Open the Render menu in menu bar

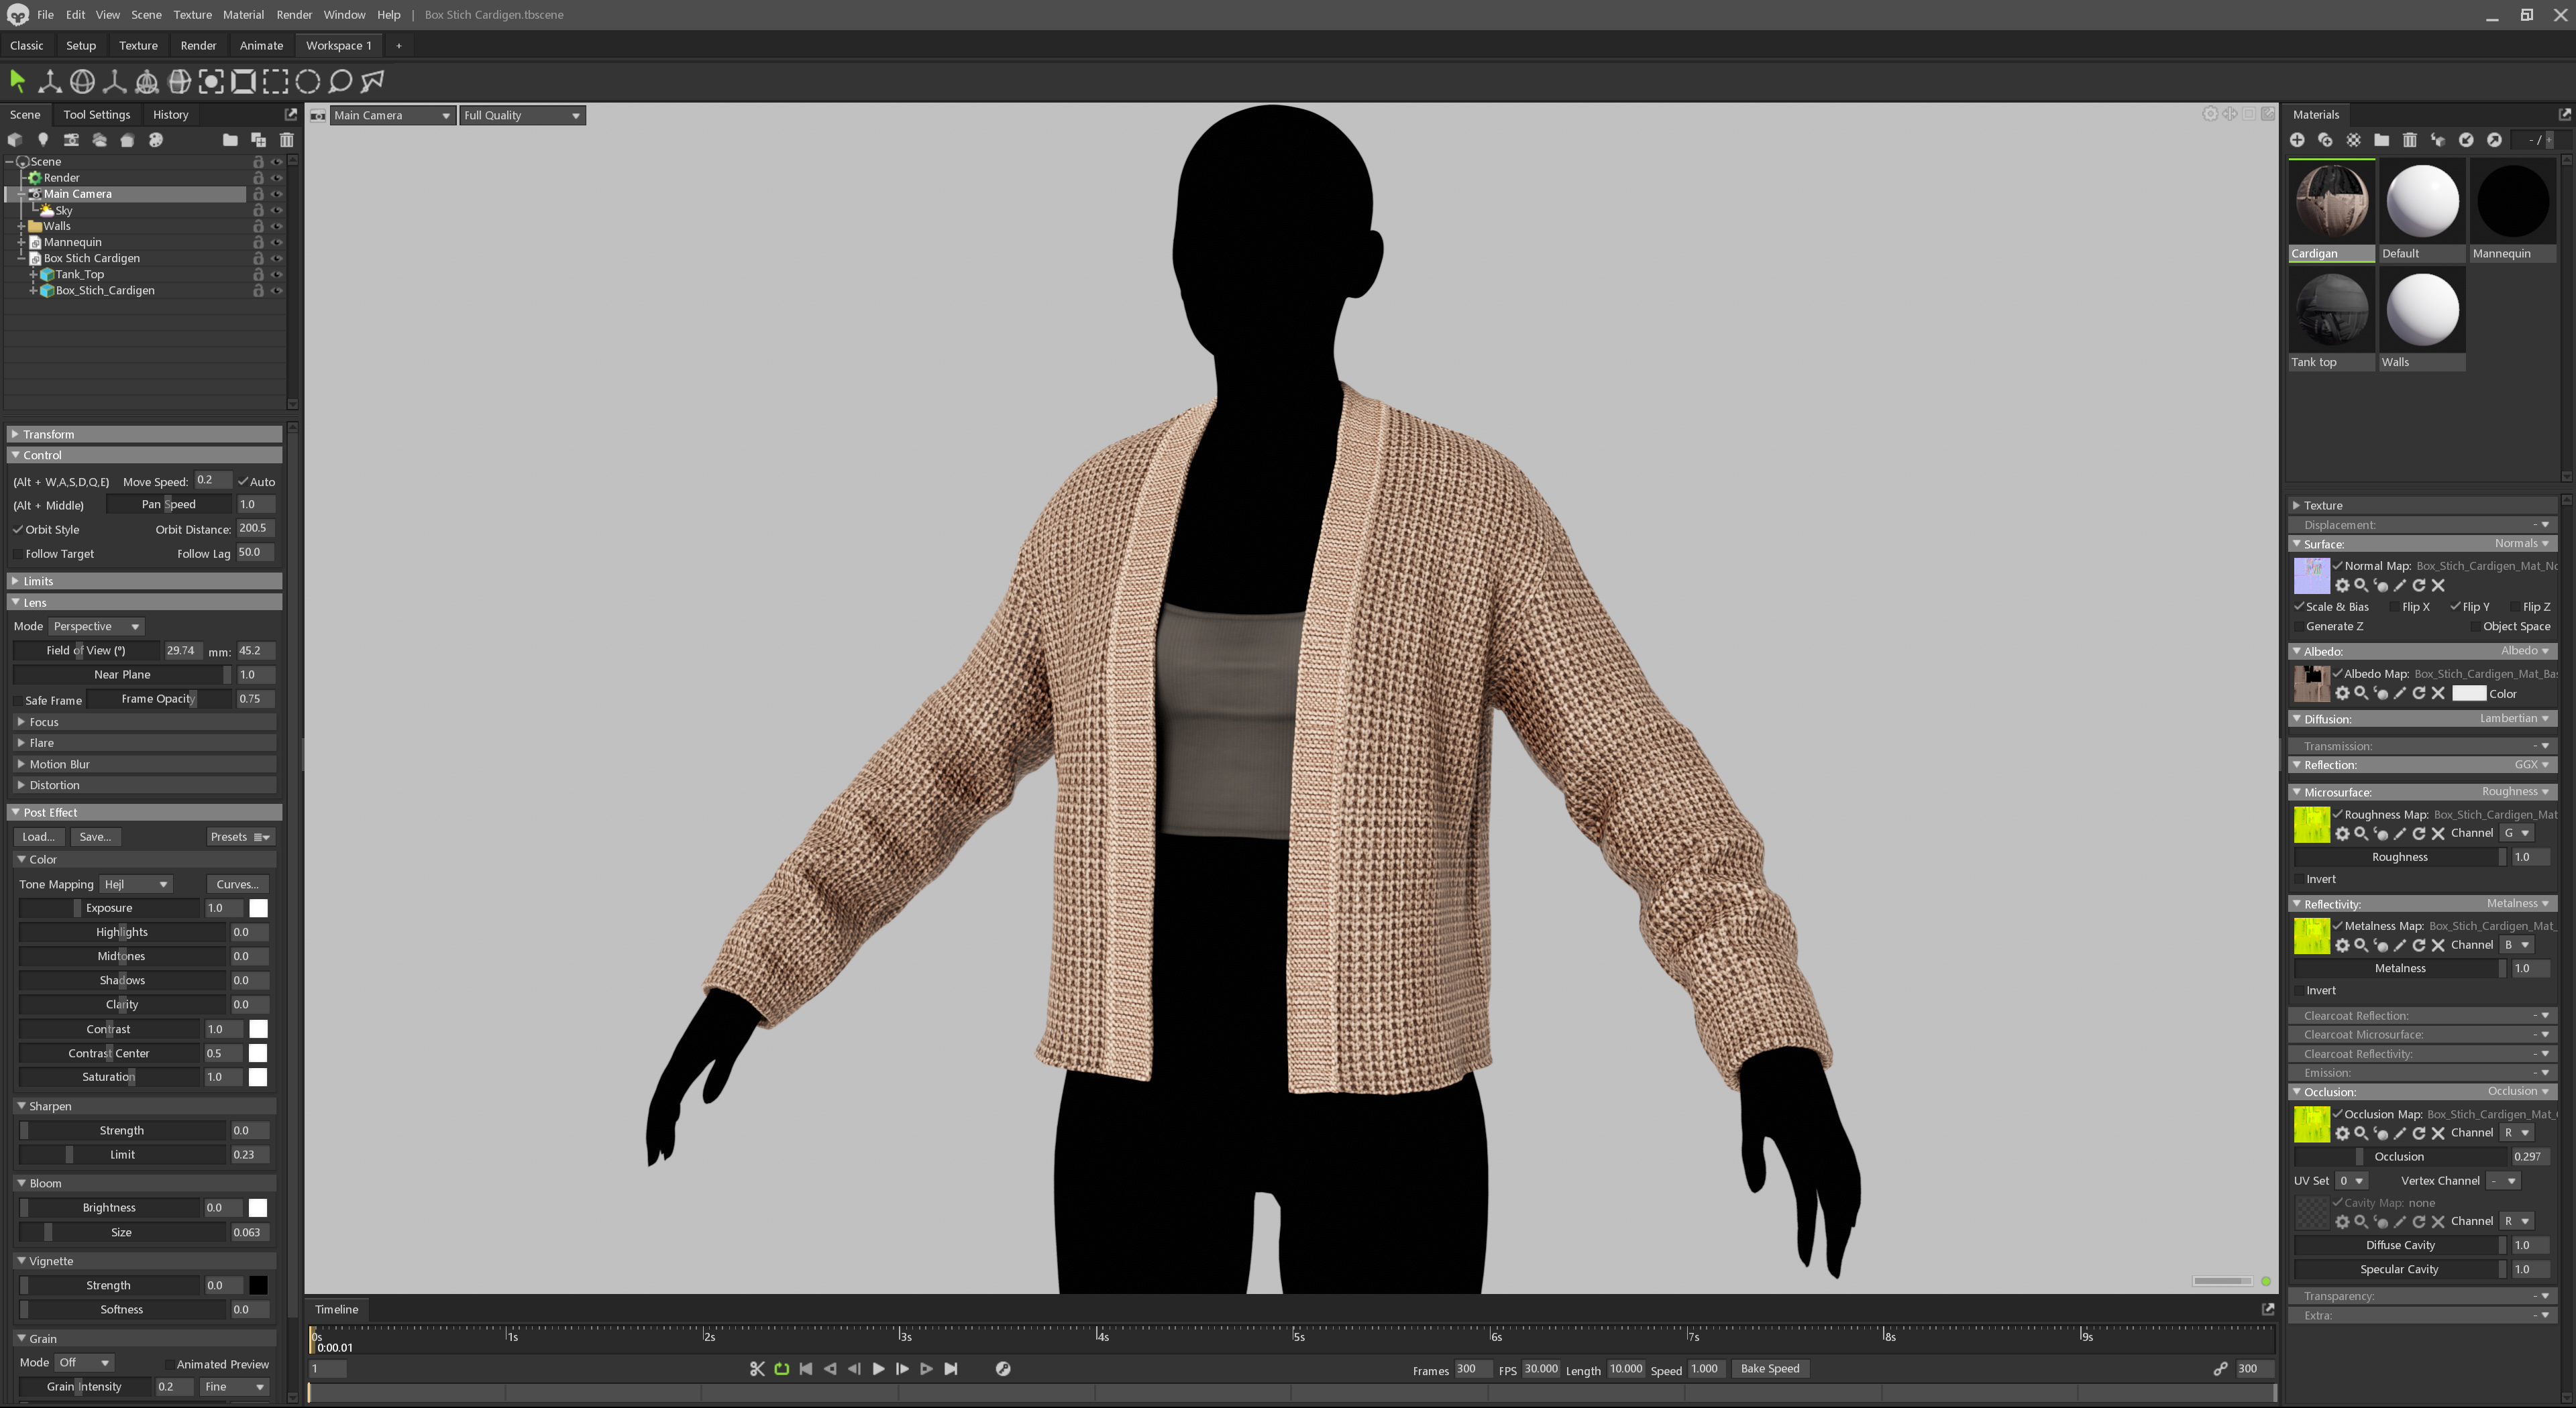293,15
